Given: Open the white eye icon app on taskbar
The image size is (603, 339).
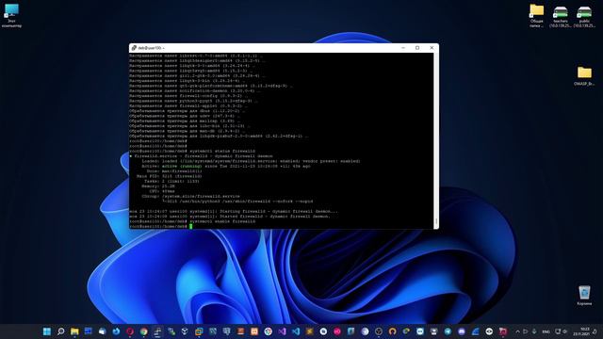Looking at the screenshot, I should [x=489, y=331].
